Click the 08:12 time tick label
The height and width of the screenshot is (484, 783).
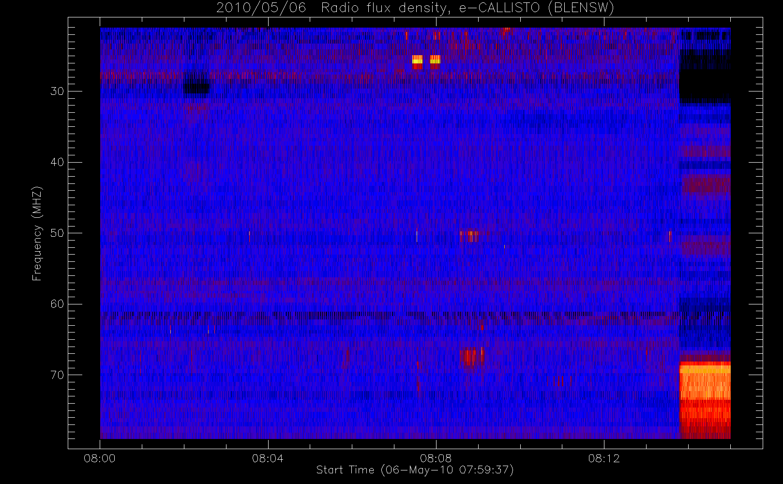[604, 458]
